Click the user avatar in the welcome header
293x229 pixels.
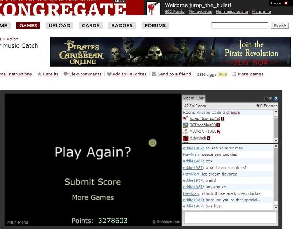click(x=153, y=8)
